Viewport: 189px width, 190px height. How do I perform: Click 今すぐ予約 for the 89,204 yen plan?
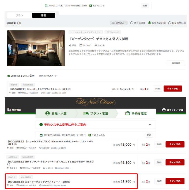point(173,88)
